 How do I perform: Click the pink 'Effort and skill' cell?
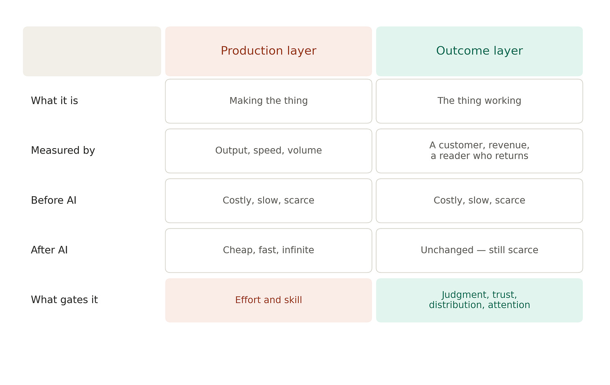tap(269, 300)
